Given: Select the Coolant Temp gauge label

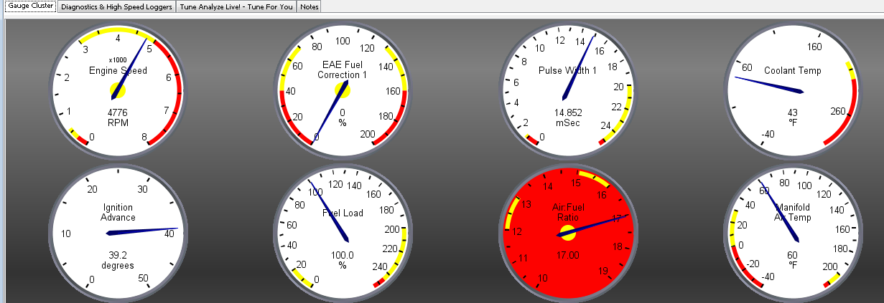Looking at the screenshot, I should pos(792,70).
